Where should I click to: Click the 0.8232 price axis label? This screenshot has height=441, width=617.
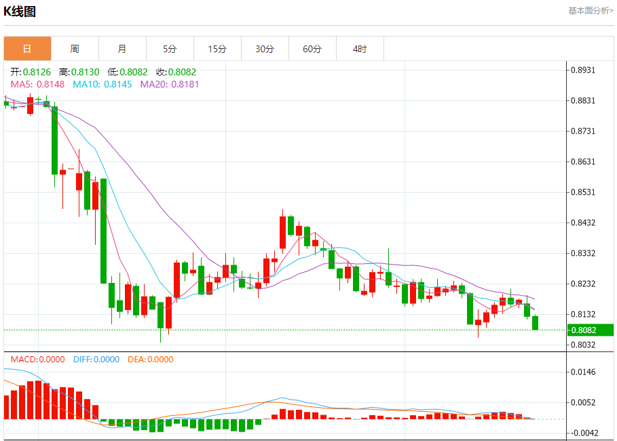coord(583,284)
